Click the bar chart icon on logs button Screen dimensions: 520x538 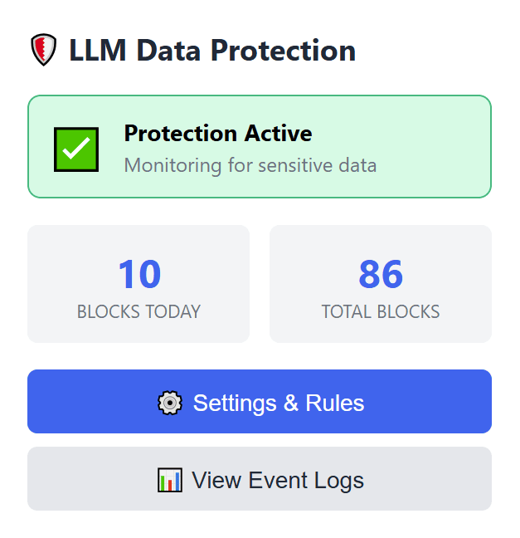pos(169,480)
